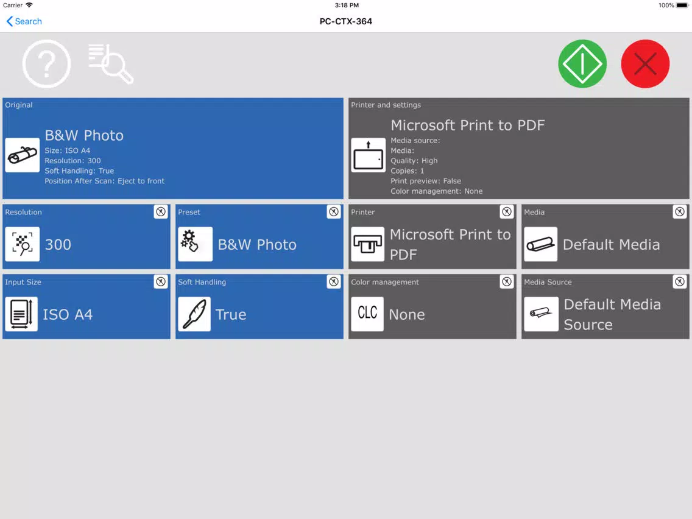The height and width of the screenshot is (519, 692).
Task: Click the Soft Handling feather icon
Action: point(194,314)
